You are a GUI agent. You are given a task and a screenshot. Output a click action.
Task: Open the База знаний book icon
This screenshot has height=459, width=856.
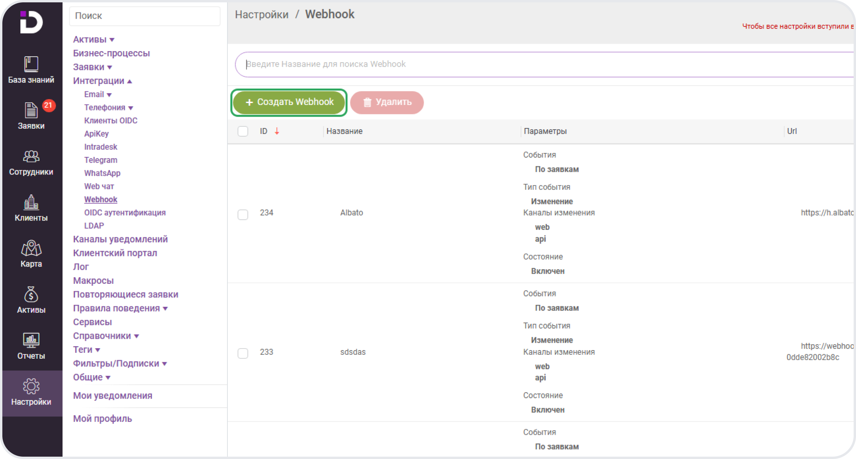31,64
